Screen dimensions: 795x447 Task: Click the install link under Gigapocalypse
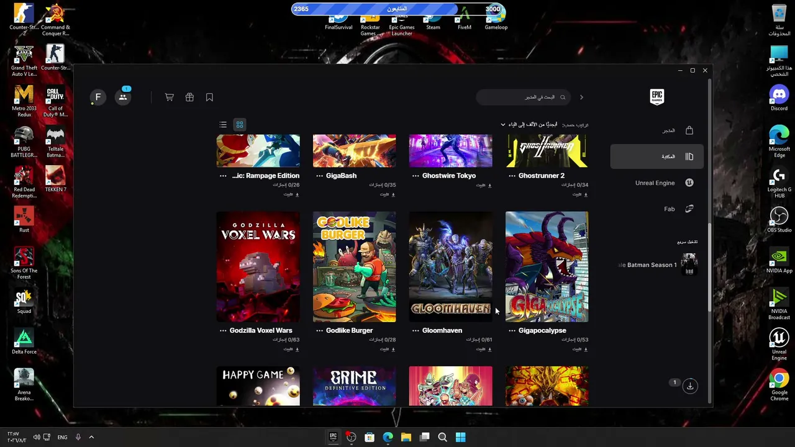[x=579, y=349]
